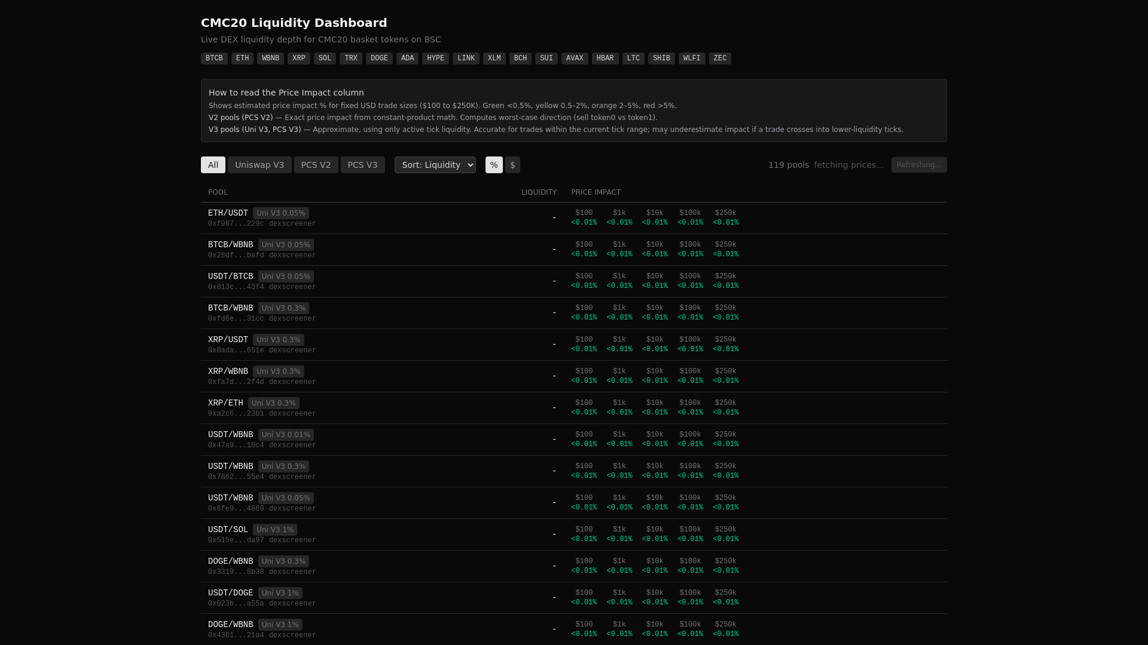The height and width of the screenshot is (645, 1148).
Task: Click the TRX token tag
Action: [x=351, y=59]
